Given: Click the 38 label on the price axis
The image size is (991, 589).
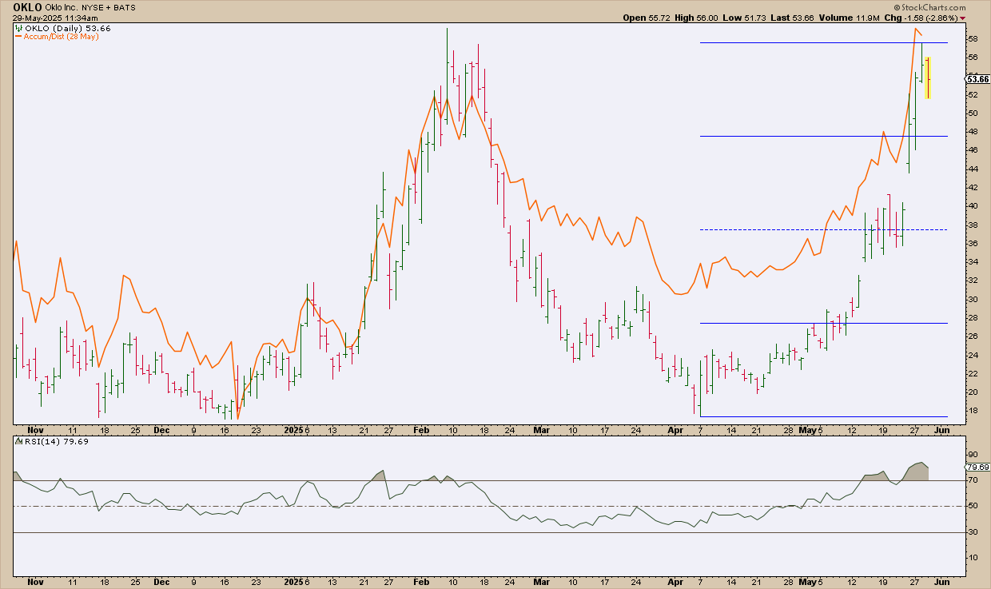Looking at the screenshot, I should point(973,225).
